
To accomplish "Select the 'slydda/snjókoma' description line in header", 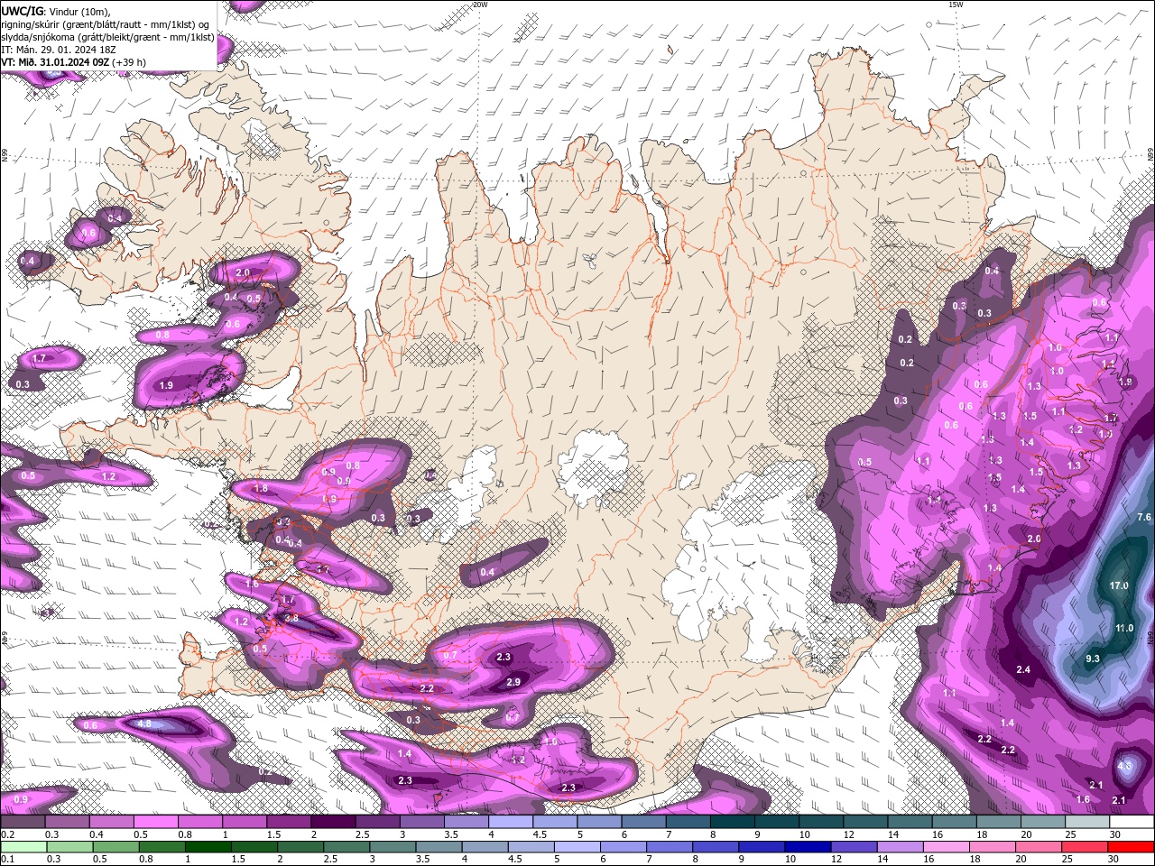I will point(107,37).
